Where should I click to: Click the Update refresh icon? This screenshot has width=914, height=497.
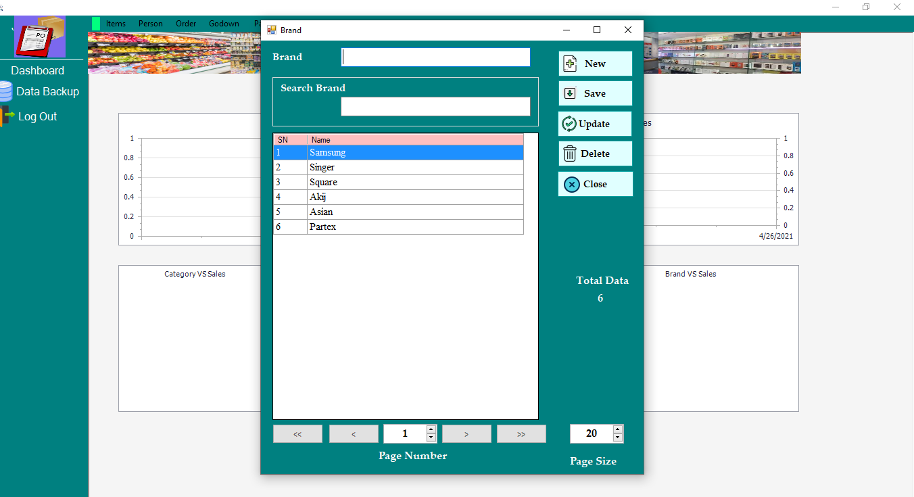(569, 124)
